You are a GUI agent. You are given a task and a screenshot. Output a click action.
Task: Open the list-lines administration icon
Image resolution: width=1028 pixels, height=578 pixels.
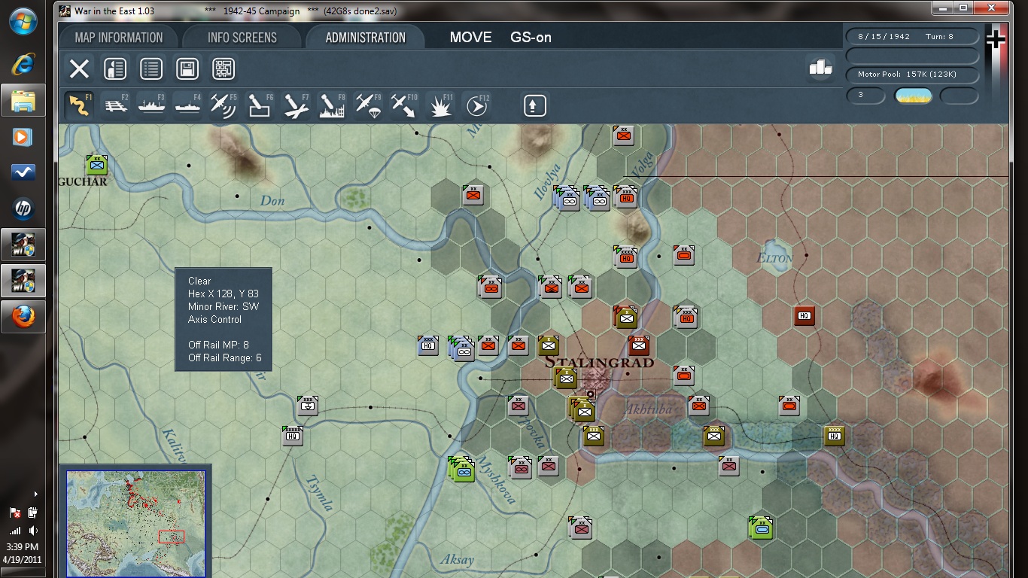[x=151, y=69]
